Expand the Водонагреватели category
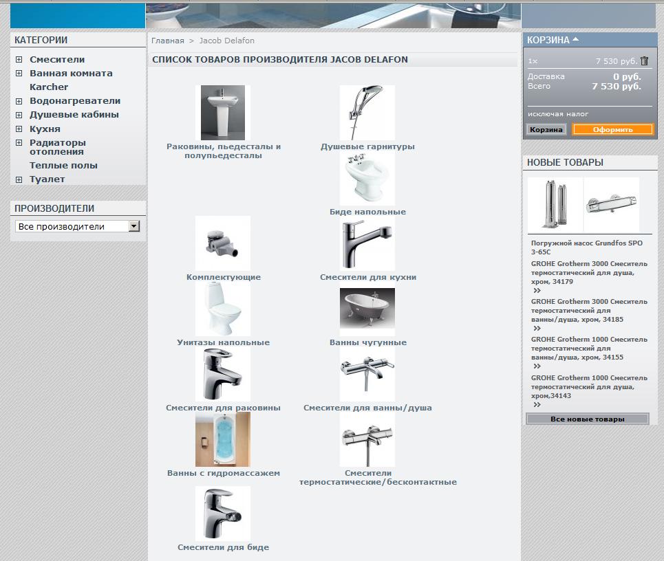The height and width of the screenshot is (561, 664). tap(19, 101)
